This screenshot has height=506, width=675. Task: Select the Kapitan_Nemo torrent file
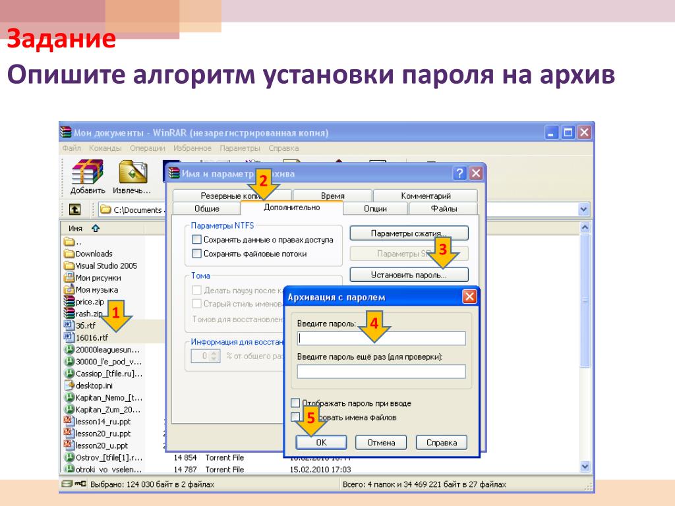point(103,397)
